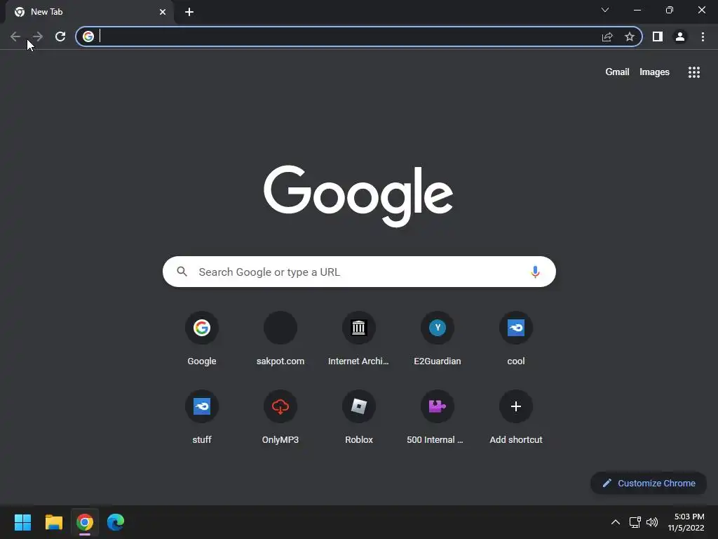Minimize the Chrome window
The width and height of the screenshot is (718, 539).
[637, 10]
